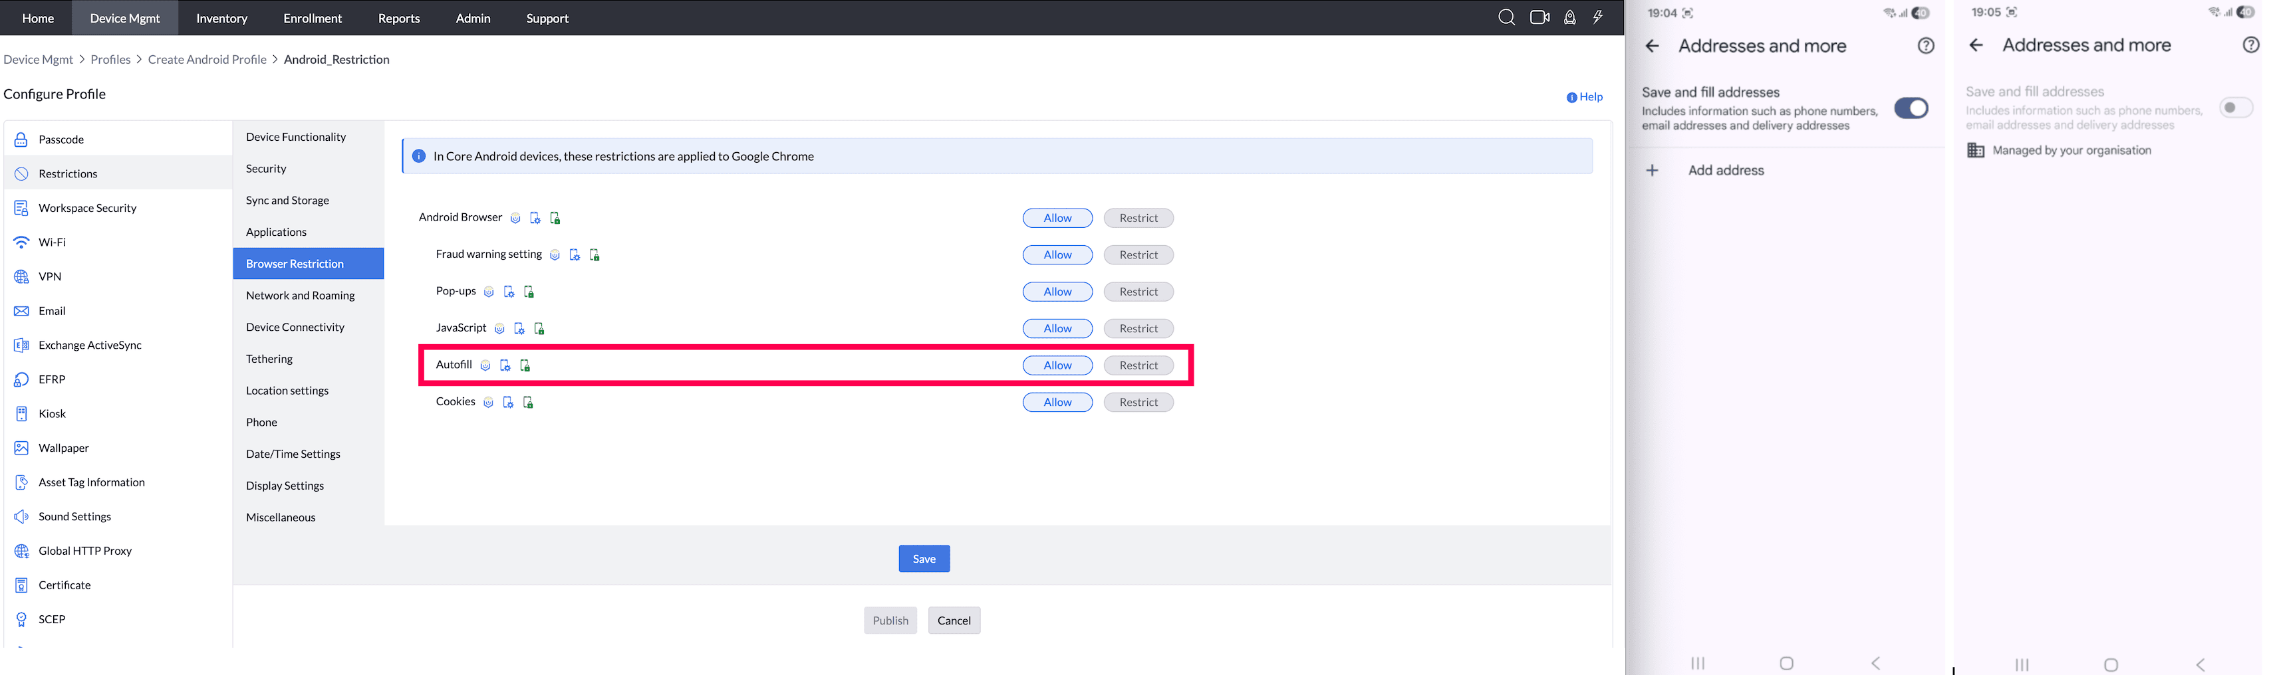Select Allow for Autofill

coord(1058,365)
